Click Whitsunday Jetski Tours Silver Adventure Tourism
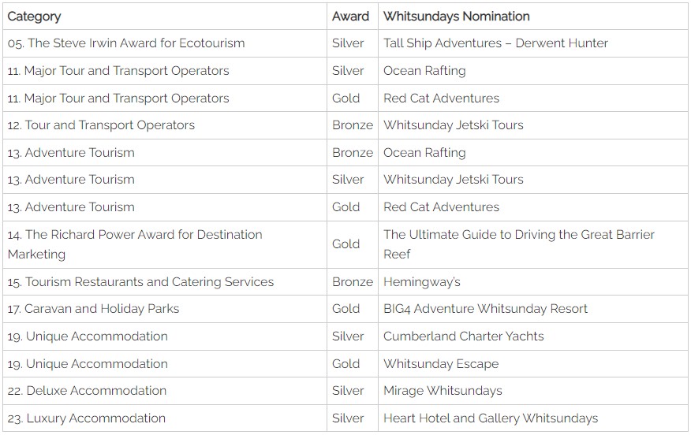This screenshot has height=435, width=691. pyautogui.click(x=453, y=180)
